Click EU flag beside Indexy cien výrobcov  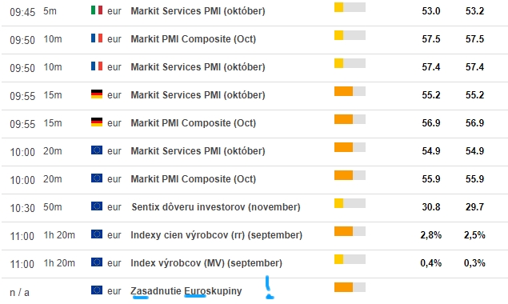click(97, 234)
